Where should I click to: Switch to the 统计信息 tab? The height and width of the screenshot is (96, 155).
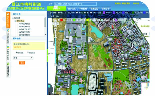point(72,9)
